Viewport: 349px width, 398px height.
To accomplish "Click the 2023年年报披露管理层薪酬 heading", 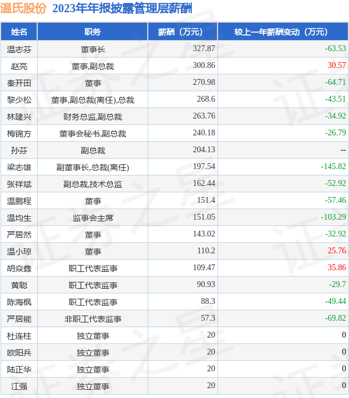I will [122, 9].
